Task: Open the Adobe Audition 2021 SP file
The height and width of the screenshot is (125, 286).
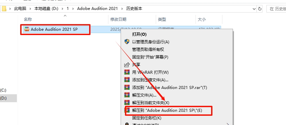Action: click(54, 29)
